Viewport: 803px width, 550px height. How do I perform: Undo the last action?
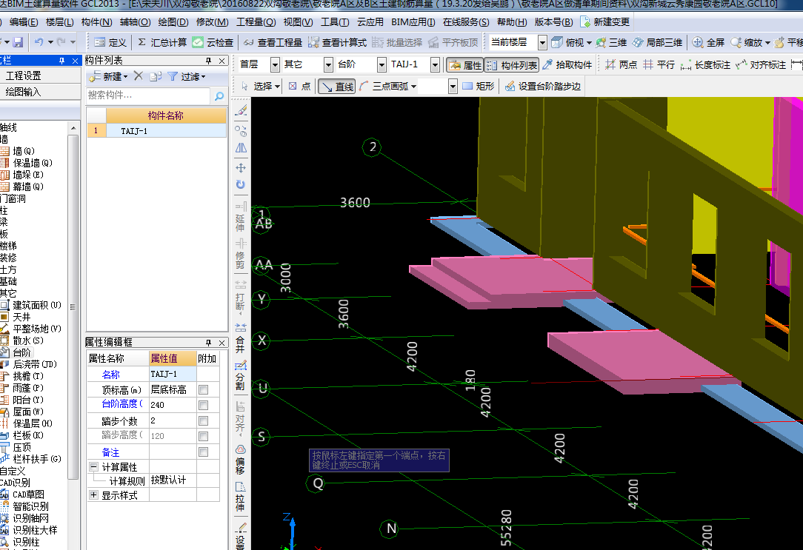(x=39, y=42)
